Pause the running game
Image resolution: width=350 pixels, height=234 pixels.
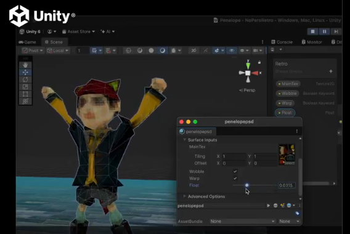point(324,31)
